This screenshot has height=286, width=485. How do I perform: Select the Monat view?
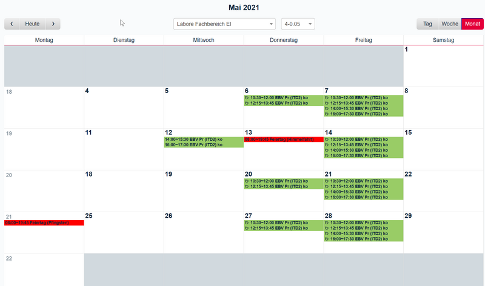(472, 24)
